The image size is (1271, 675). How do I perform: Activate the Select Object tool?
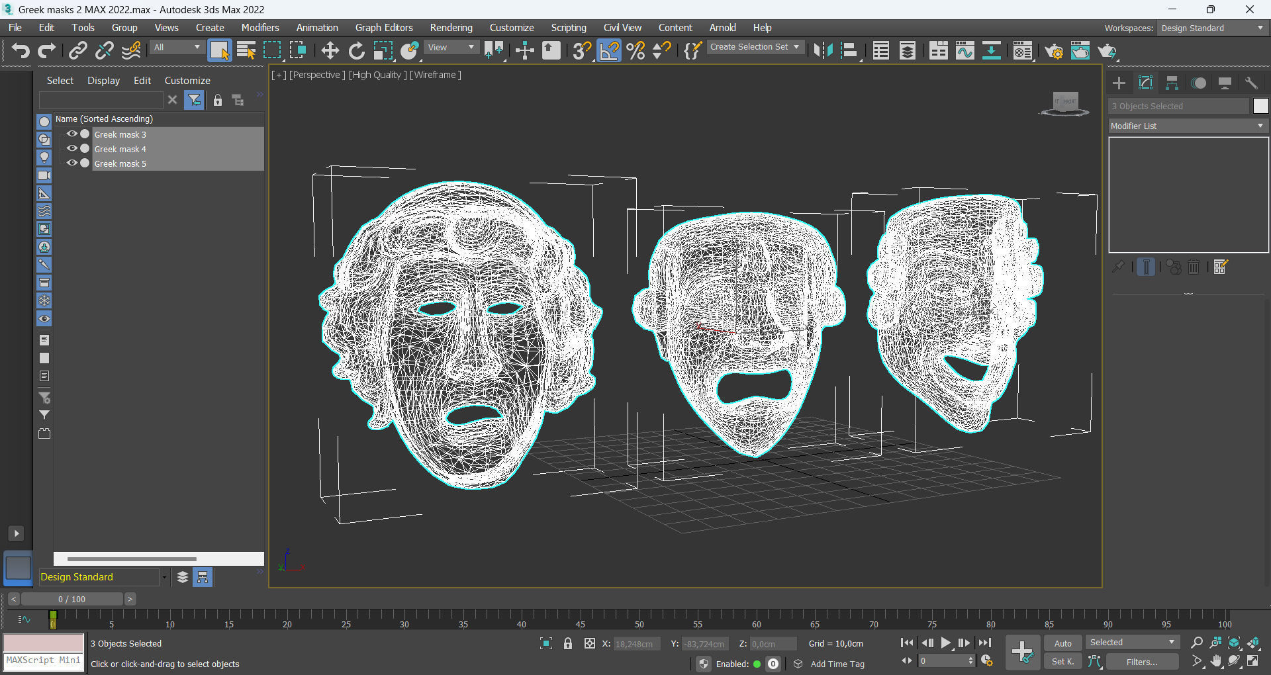219,51
